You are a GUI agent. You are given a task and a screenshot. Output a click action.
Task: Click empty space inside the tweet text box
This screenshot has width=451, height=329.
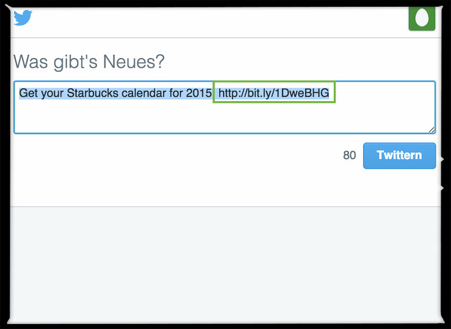tap(225, 117)
